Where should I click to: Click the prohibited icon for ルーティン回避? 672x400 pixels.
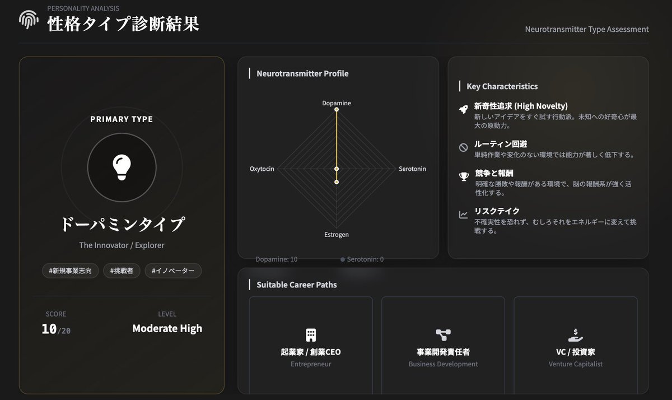(x=463, y=147)
